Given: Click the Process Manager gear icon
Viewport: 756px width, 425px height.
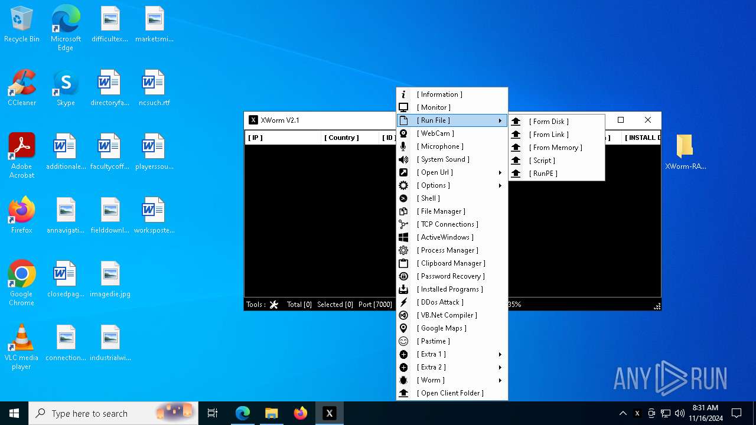Looking at the screenshot, I should [403, 250].
